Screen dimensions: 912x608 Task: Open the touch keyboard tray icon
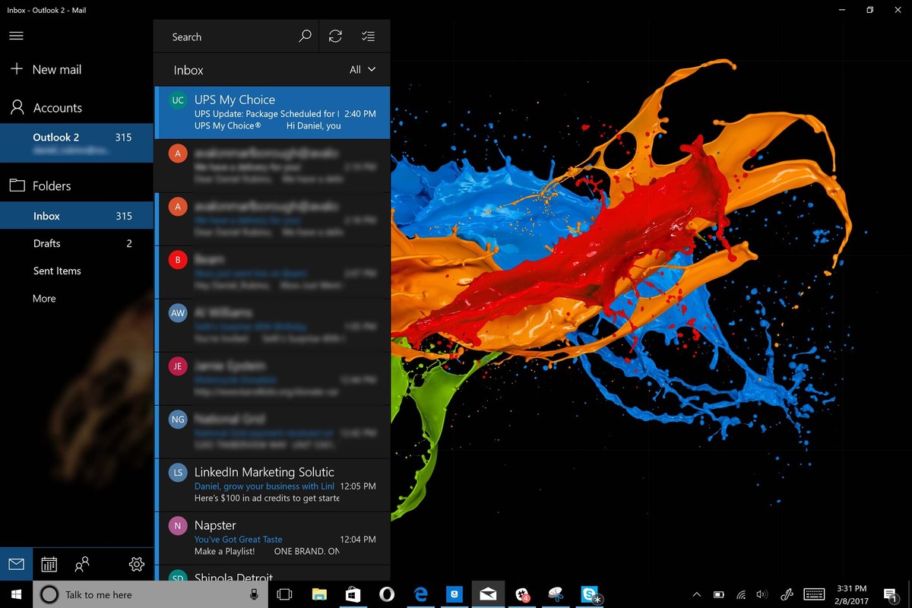[814, 594]
